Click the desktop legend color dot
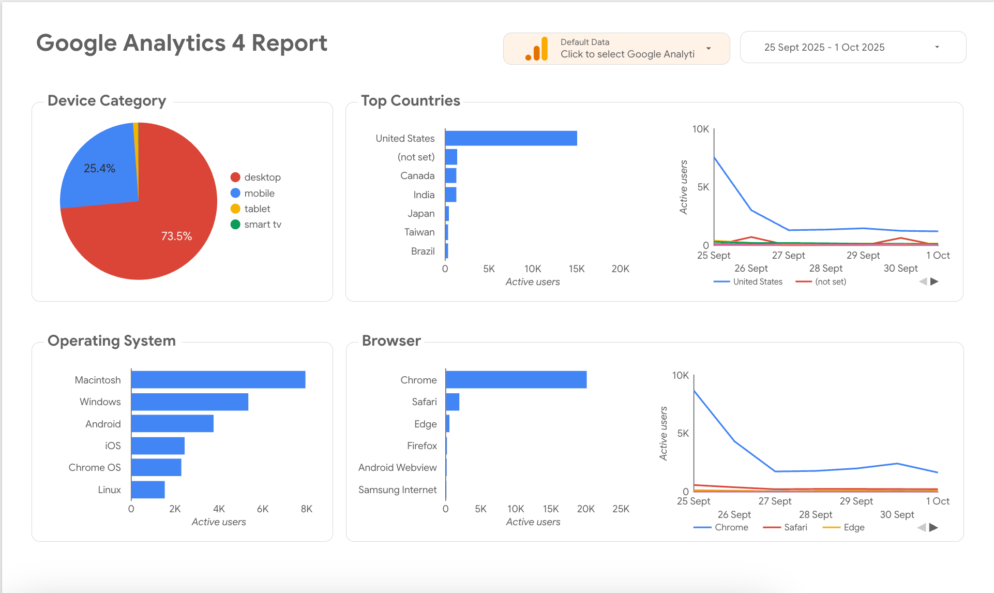Viewport: 994px width, 593px height. tap(235, 177)
